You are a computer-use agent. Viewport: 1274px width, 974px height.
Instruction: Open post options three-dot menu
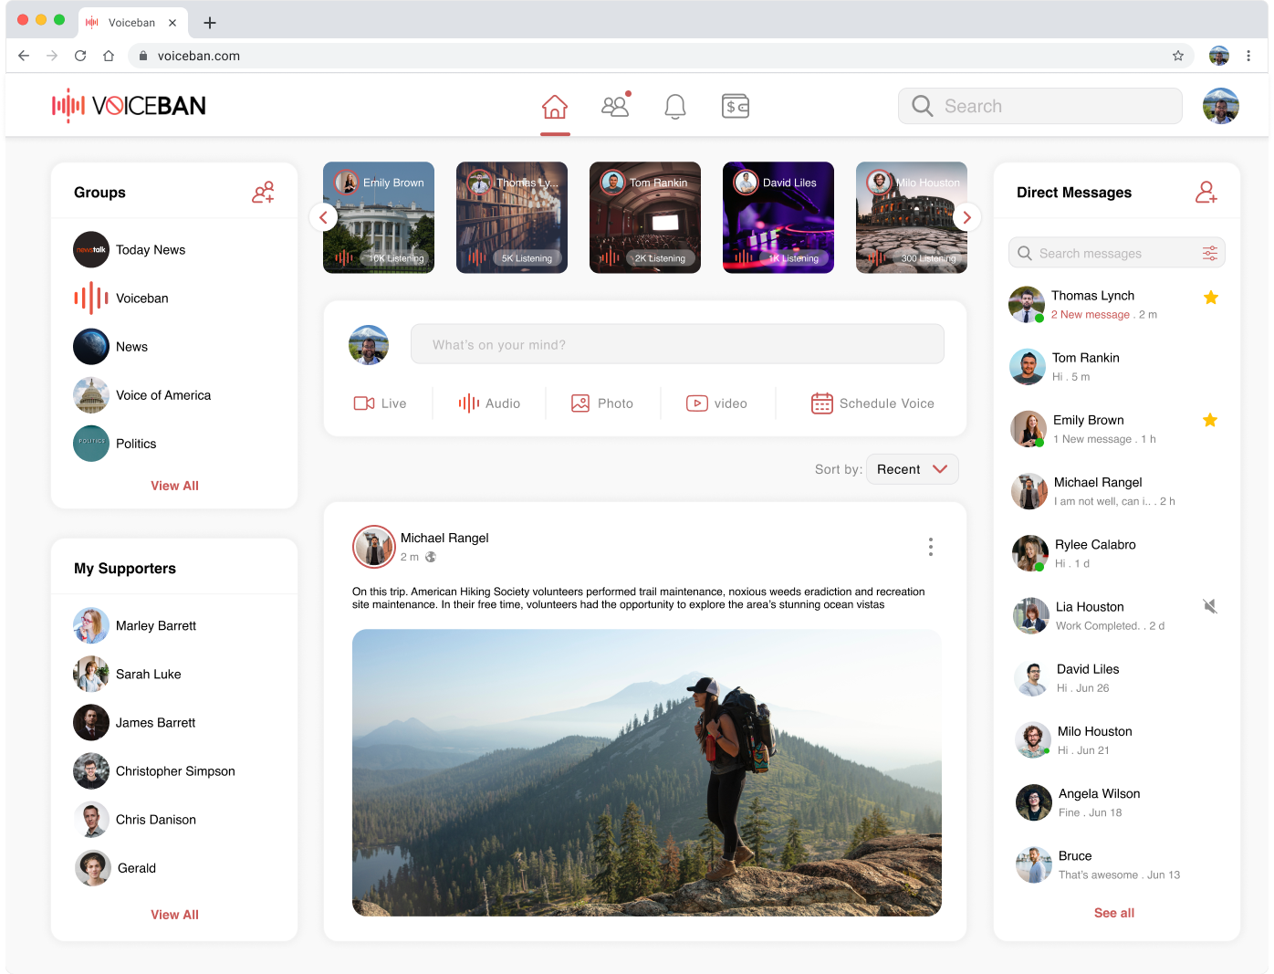pyautogui.click(x=930, y=547)
